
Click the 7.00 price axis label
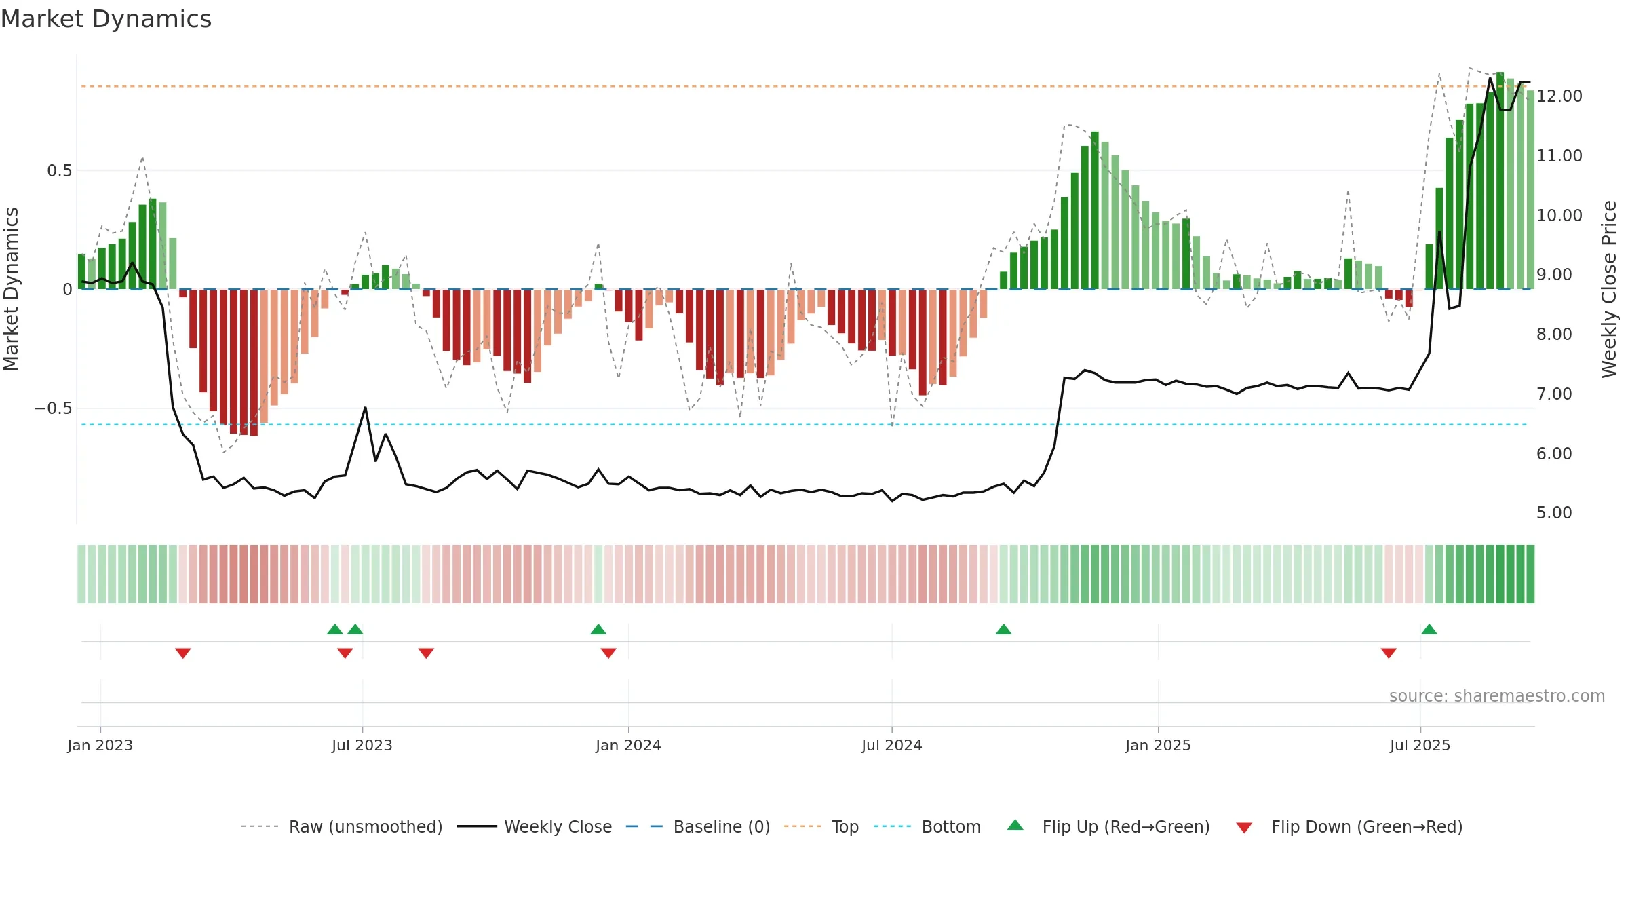coord(1554,394)
